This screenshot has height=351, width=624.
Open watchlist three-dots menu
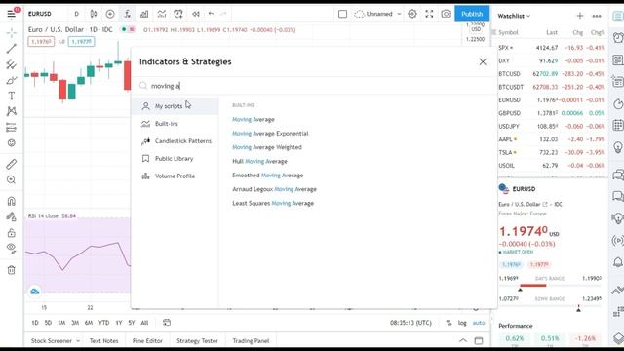click(x=597, y=16)
